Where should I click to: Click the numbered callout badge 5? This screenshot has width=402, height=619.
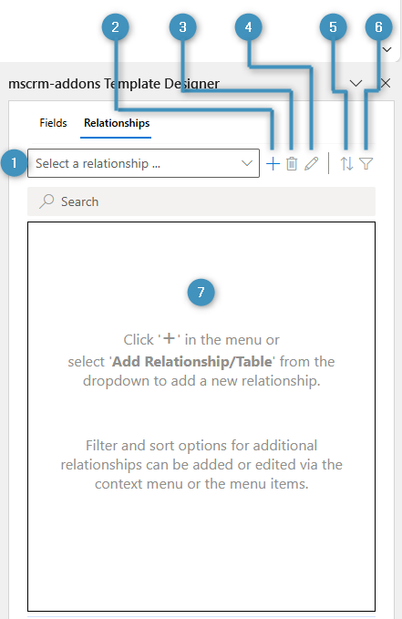[333, 26]
